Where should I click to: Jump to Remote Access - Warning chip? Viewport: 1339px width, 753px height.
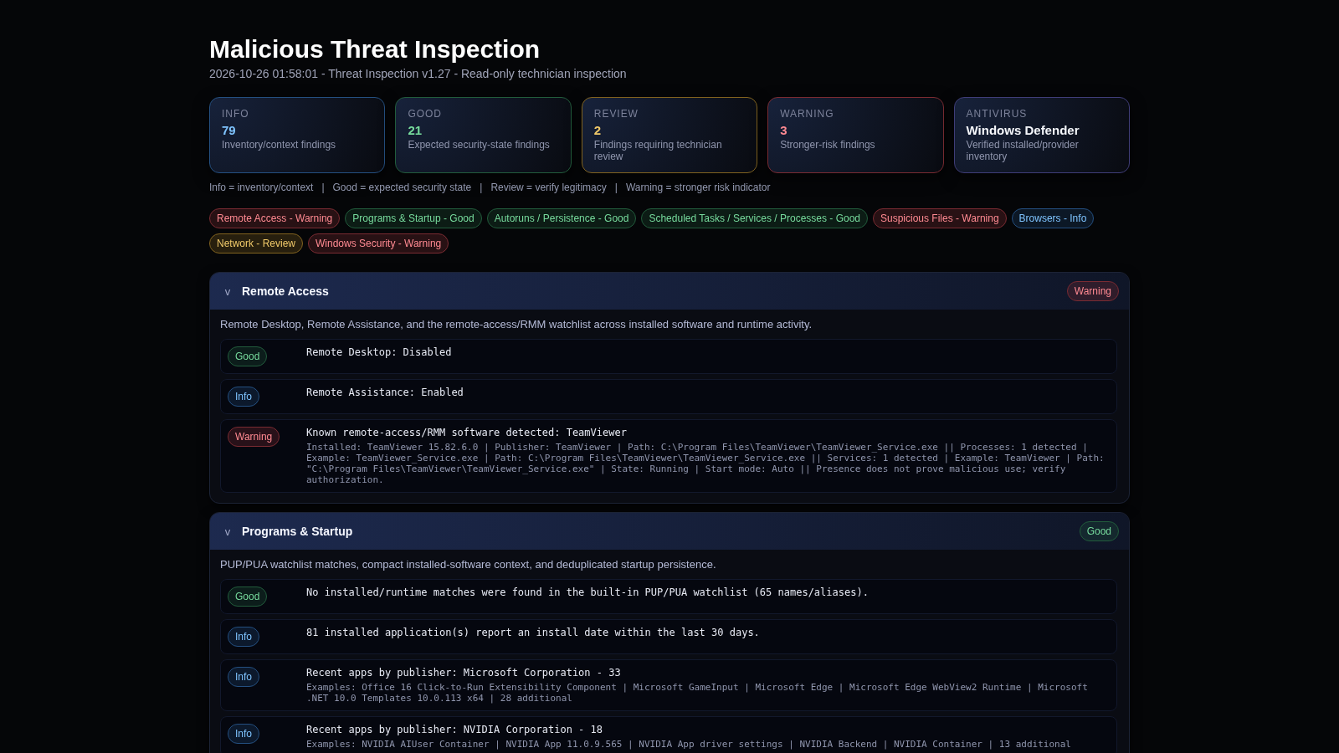coord(274,218)
